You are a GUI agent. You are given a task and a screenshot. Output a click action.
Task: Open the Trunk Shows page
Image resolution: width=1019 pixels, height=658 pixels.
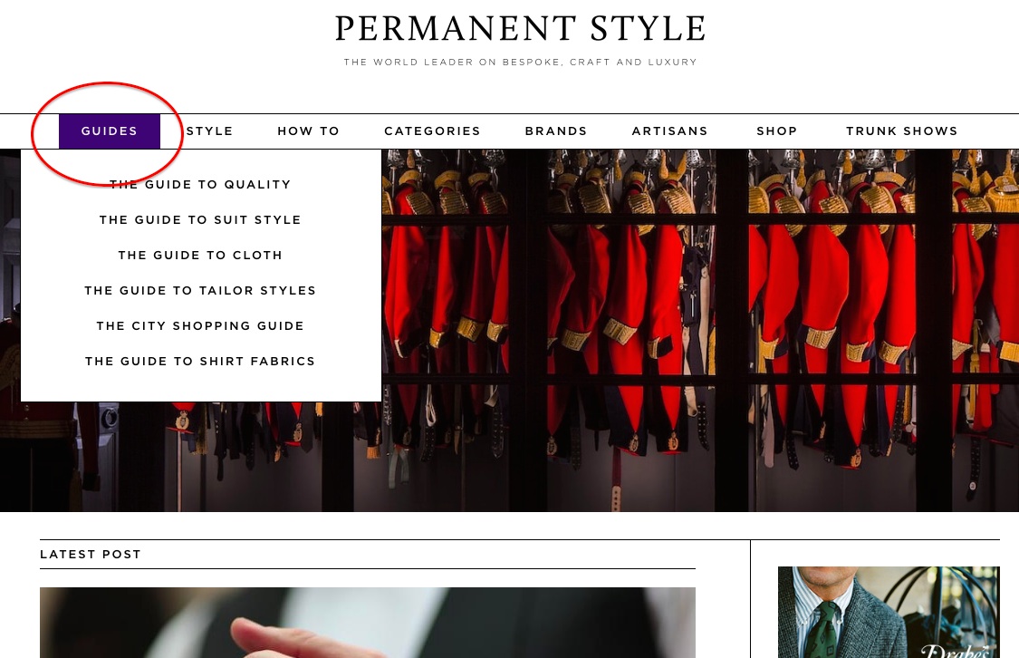pos(902,131)
